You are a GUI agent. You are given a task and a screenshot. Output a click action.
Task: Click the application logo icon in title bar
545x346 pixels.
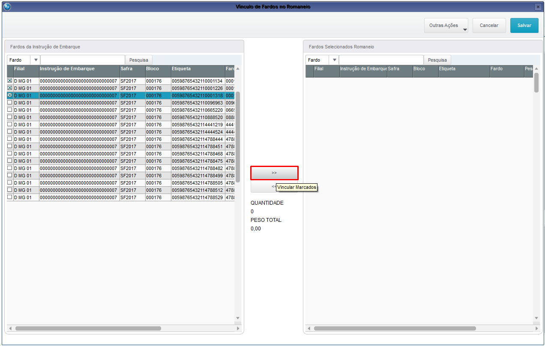7,7
